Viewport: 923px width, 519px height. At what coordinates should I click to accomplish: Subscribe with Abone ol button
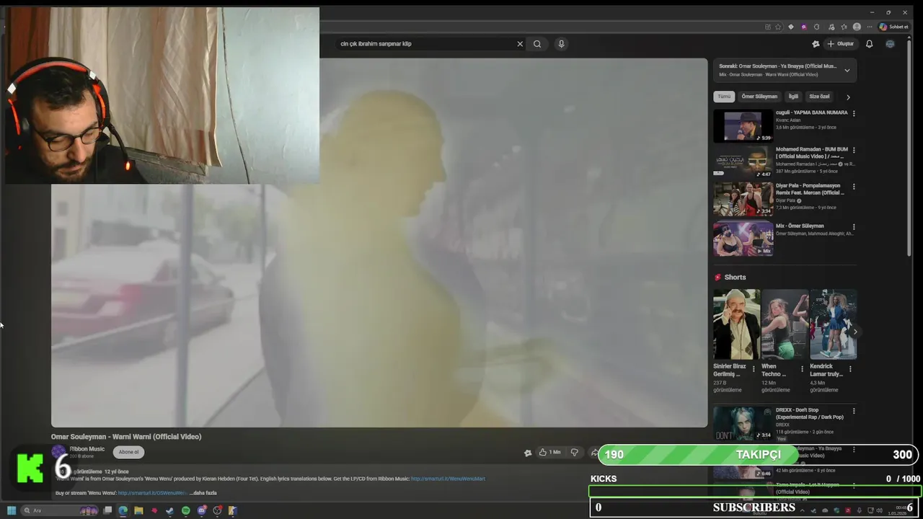(x=128, y=452)
